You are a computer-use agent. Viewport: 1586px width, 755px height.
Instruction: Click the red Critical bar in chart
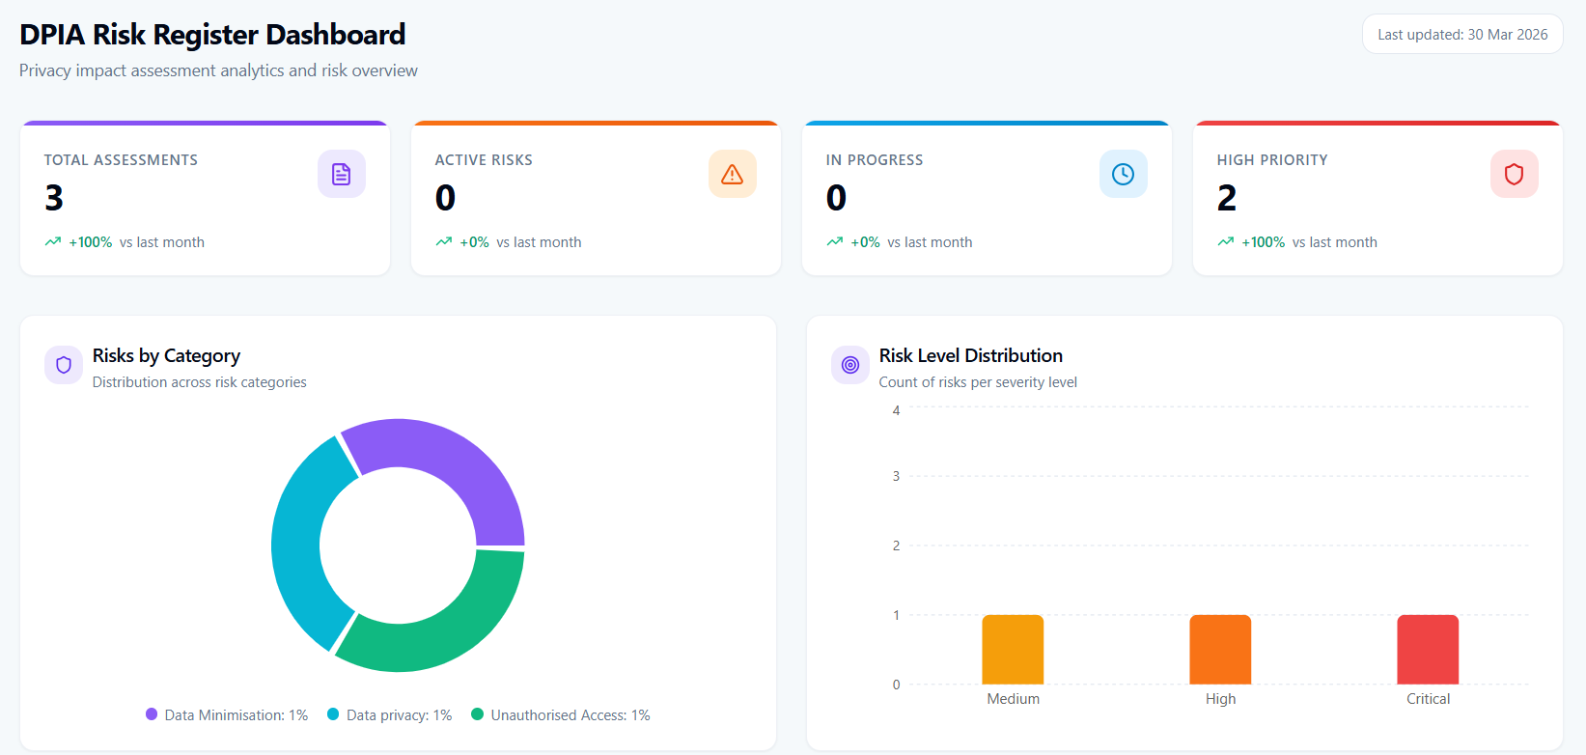[x=1428, y=650]
